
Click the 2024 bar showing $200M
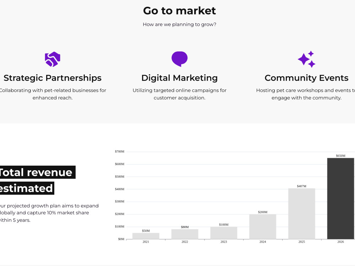(263, 226)
